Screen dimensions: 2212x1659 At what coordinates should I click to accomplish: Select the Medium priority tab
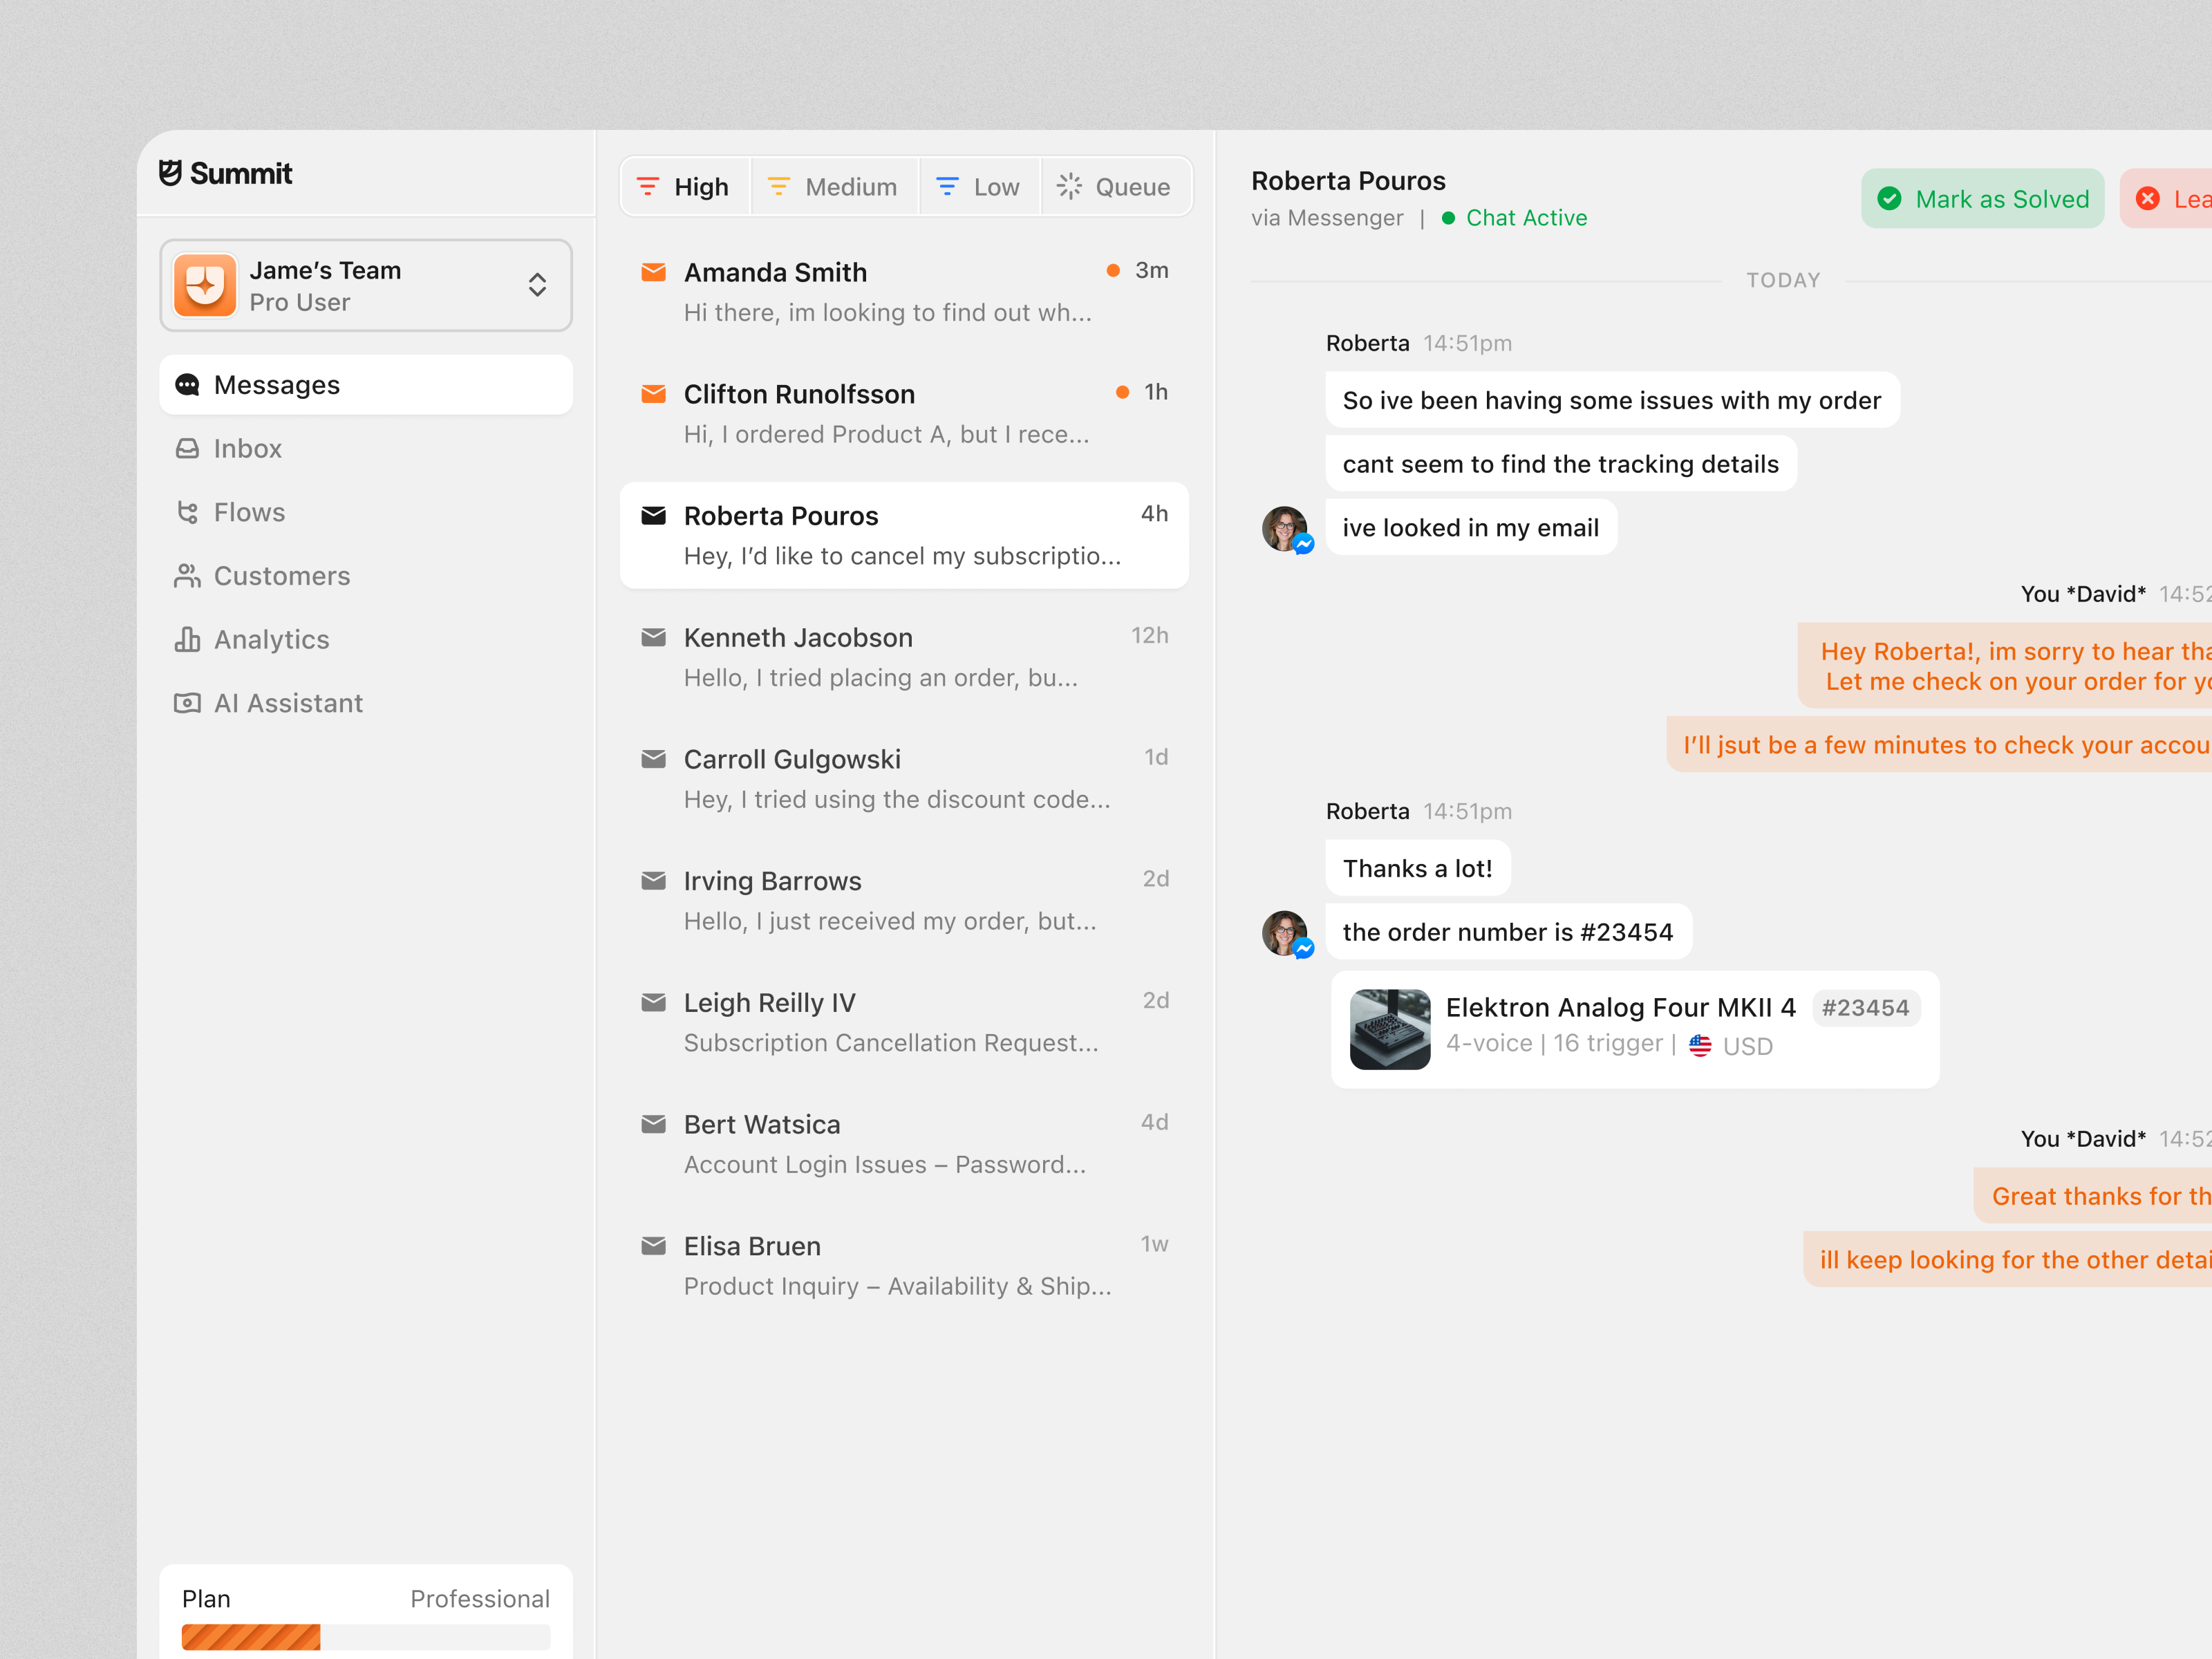click(834, 187)
